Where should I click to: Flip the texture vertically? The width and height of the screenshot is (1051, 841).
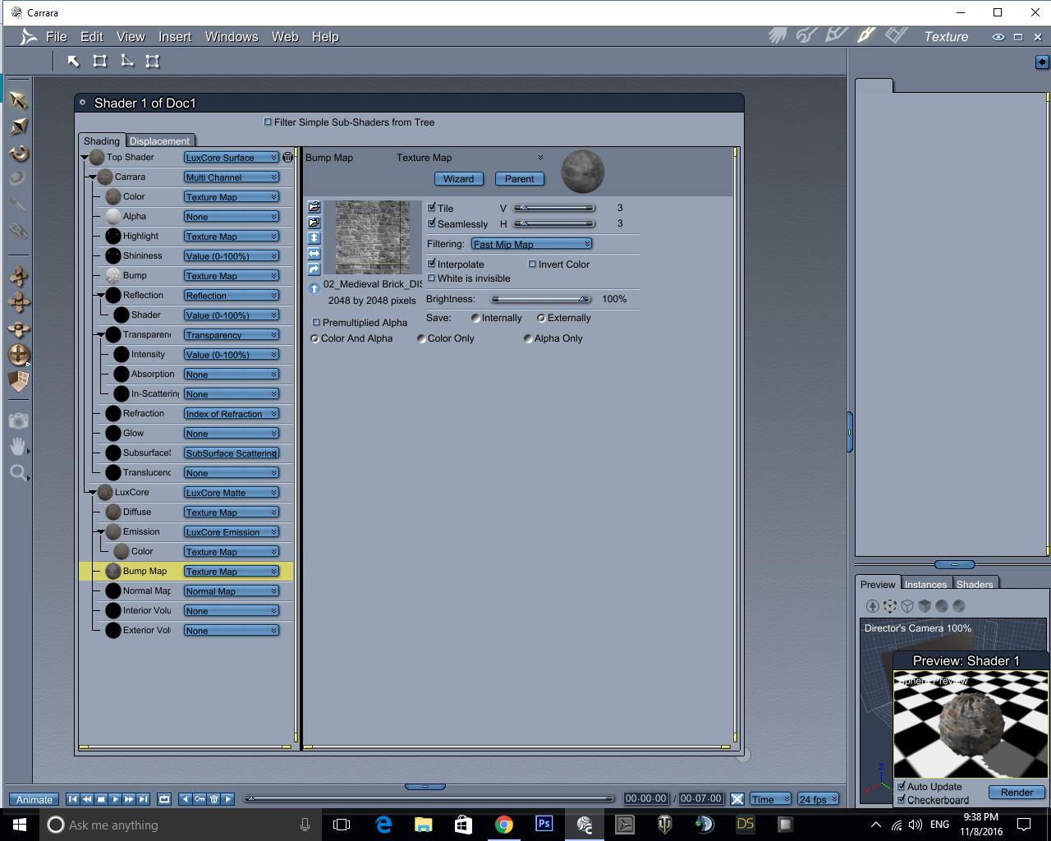pyautogui.click(x=314, y=238)
